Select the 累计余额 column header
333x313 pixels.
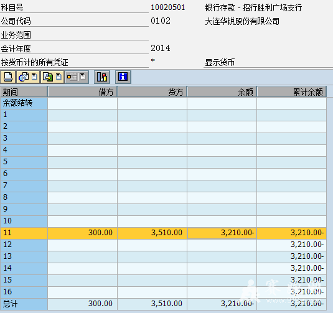(291, 92)
